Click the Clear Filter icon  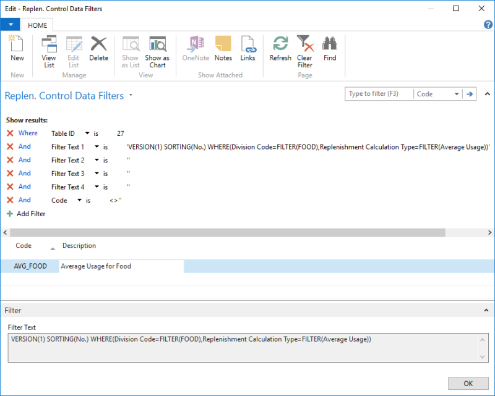pos(305,43)
